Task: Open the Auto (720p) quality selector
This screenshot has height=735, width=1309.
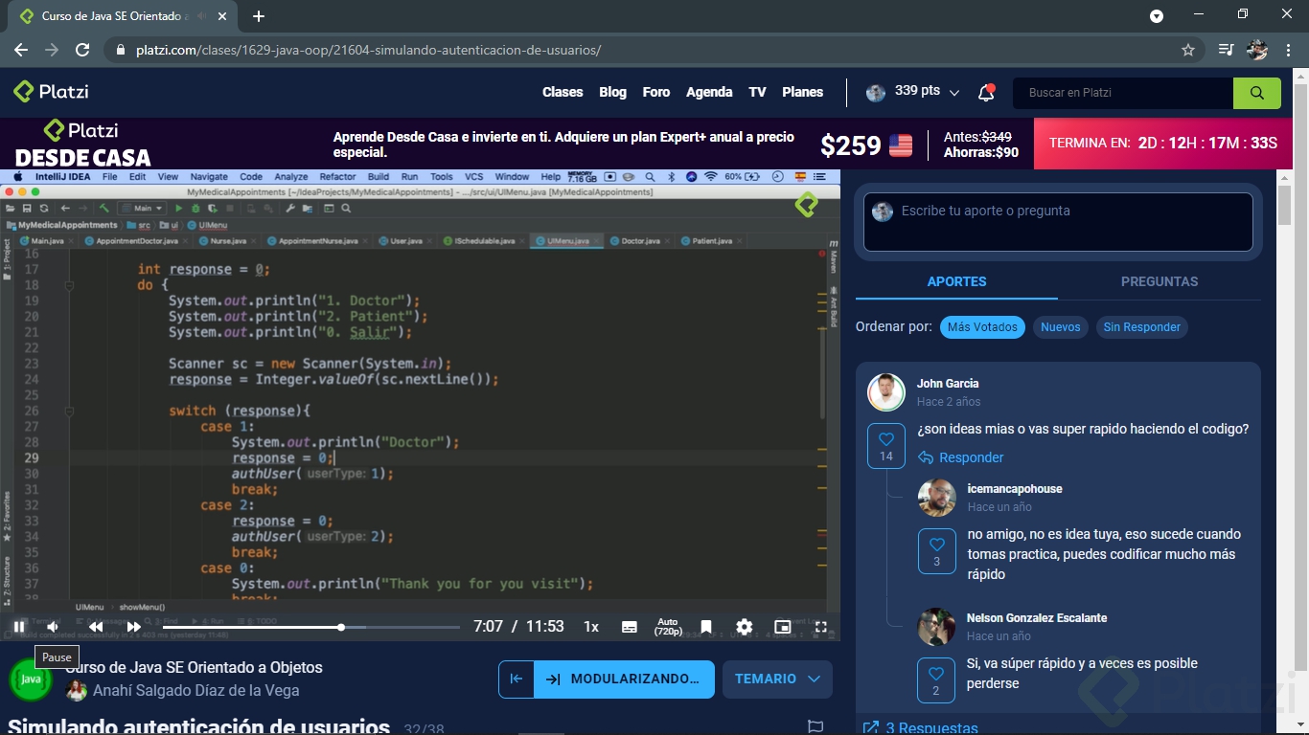Action: pos(668,627)
